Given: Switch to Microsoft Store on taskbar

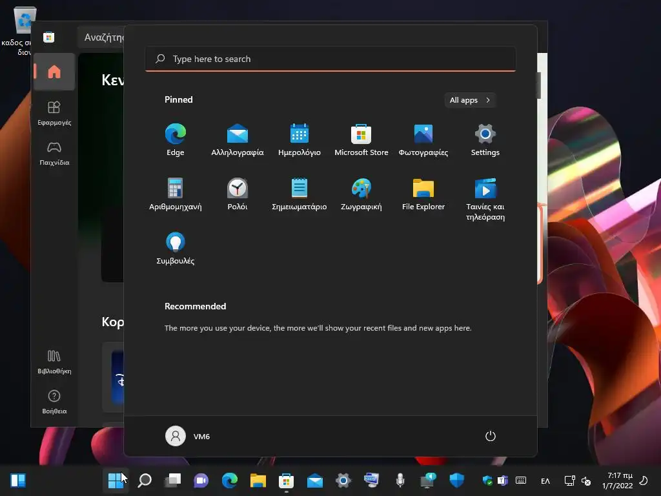Looking at the screenshot, I should (x=286, y=480).
